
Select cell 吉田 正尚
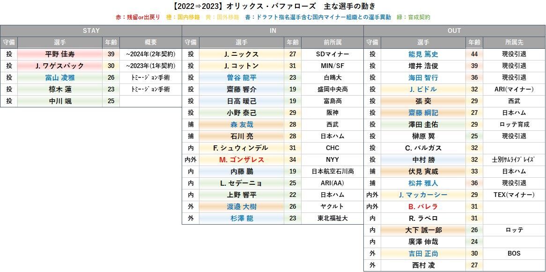point(423,254)
